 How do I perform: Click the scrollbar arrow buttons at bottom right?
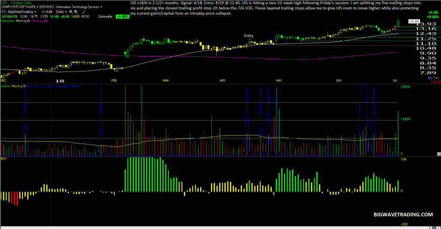[x=434, y=227]
